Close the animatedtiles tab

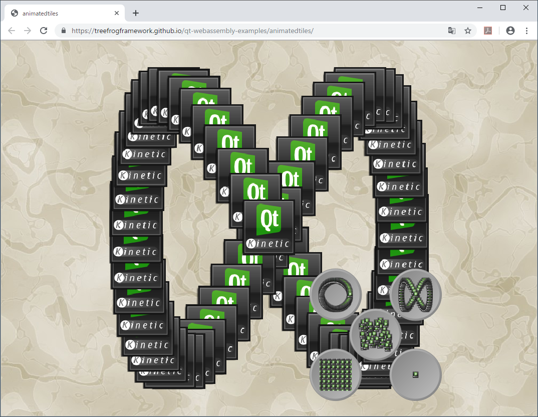point(117,13)
